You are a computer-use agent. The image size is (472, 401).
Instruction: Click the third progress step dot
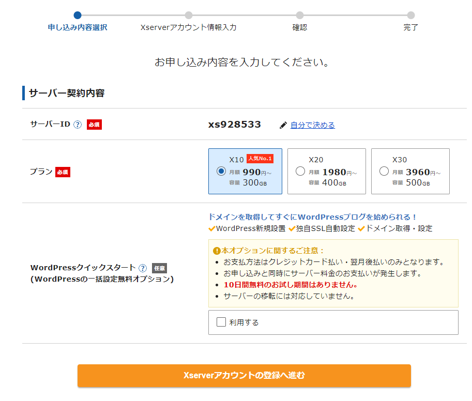(x=300, y=15)
